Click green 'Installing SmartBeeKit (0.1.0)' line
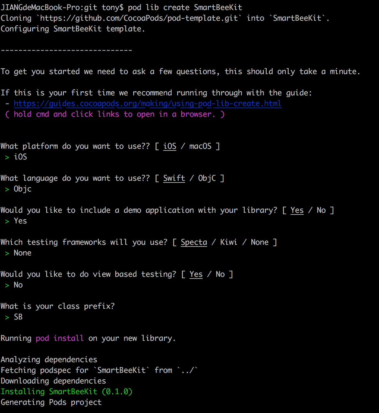Image resolution: width=379 pixels, height=413 pixels. [x=67, y=392]
